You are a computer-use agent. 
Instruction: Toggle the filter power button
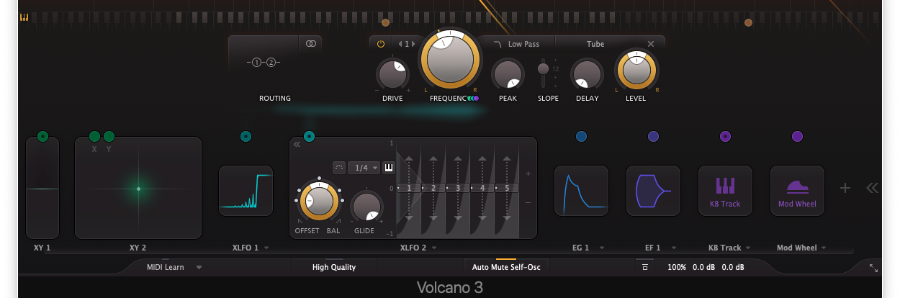[381, 44]
